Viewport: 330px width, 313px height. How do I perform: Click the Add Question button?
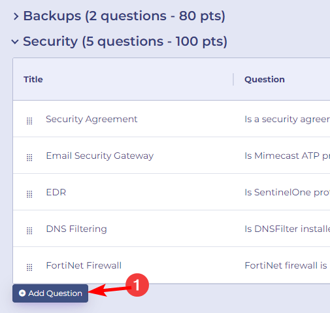50,293
